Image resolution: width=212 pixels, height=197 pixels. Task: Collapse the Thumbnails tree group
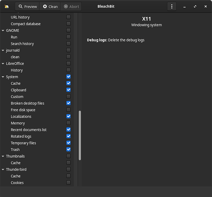pyautogui.click(x=3, y=156)
